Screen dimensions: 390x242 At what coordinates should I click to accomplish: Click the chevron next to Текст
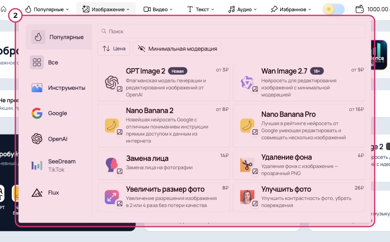click(212, 10)
